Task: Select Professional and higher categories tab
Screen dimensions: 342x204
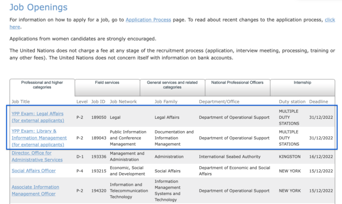Action: click(42, 85)
